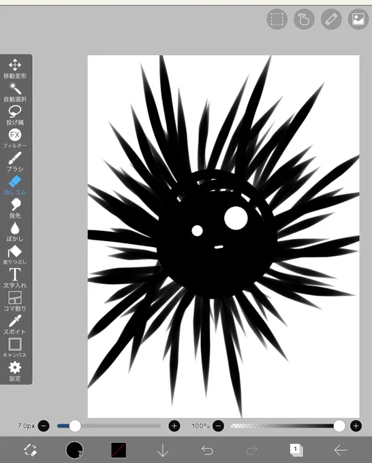Select the Eraser (消しゴム) tool
The width and height of the screenshot is (372, 463).
(15, 185)
